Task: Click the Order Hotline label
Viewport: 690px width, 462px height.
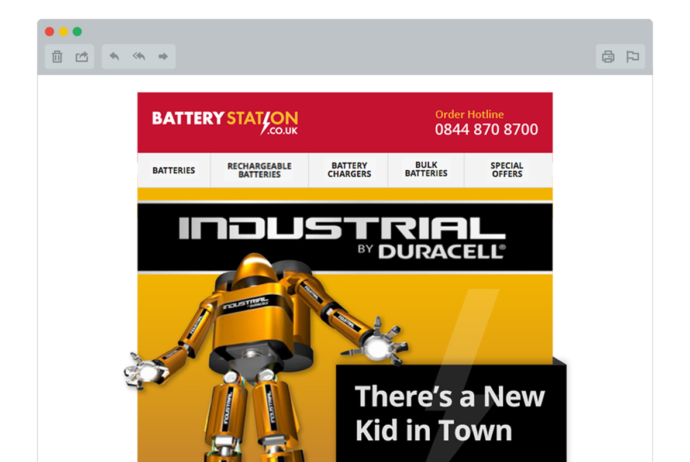Action: tap(470, 115)
